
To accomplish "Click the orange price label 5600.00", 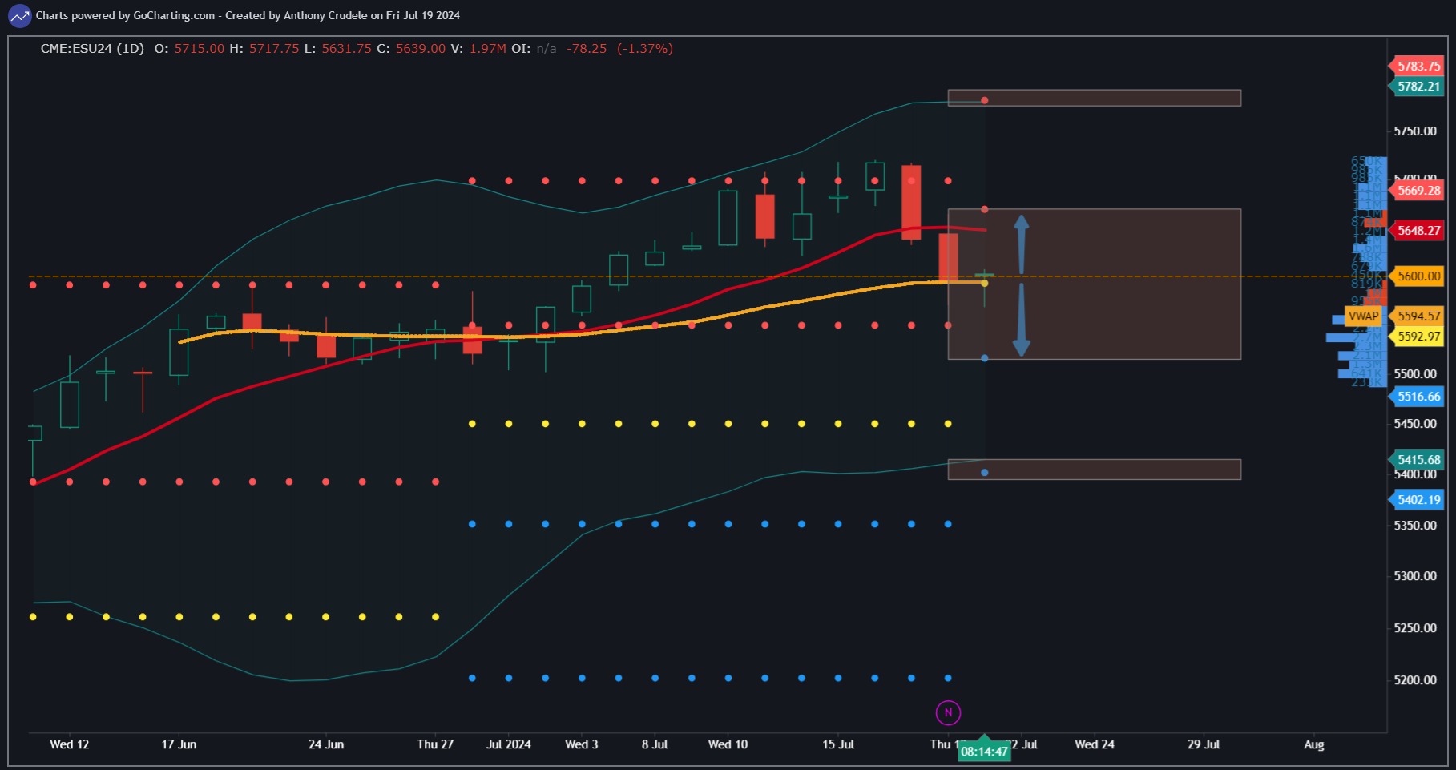I will tap(1418, 276).
